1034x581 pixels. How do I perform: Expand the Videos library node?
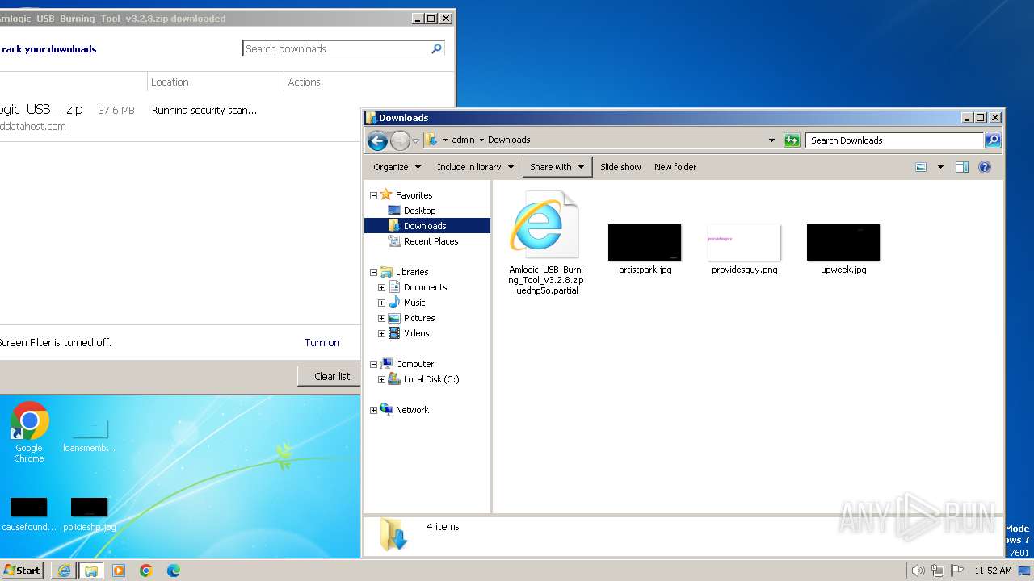[381, 333]
